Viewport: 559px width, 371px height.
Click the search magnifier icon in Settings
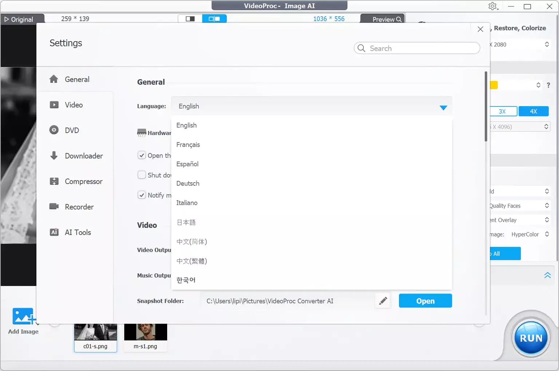[361, 48]
